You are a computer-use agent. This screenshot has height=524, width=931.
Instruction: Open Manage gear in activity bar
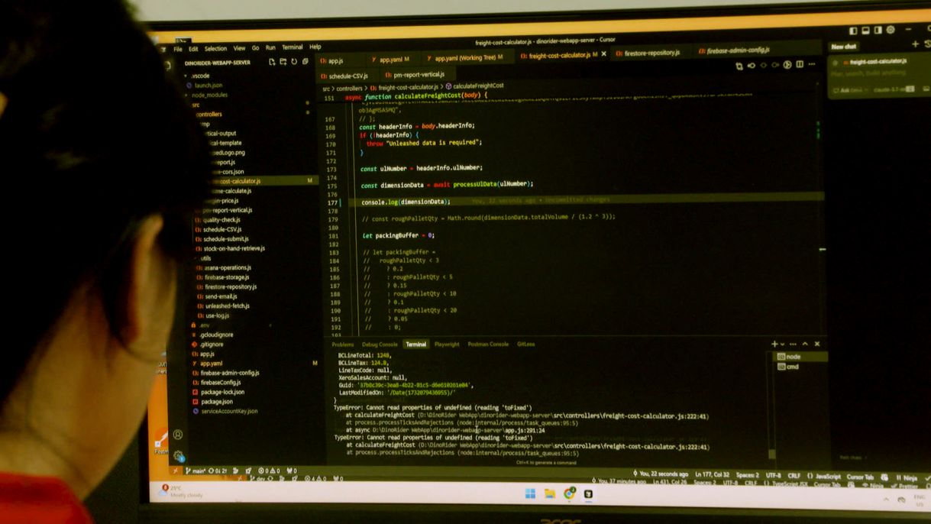(x=178, y=456)
